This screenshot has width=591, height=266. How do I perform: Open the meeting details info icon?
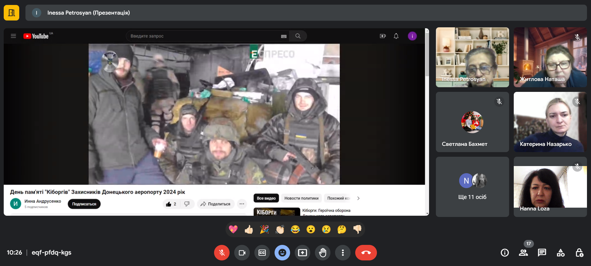pos(504,253)
